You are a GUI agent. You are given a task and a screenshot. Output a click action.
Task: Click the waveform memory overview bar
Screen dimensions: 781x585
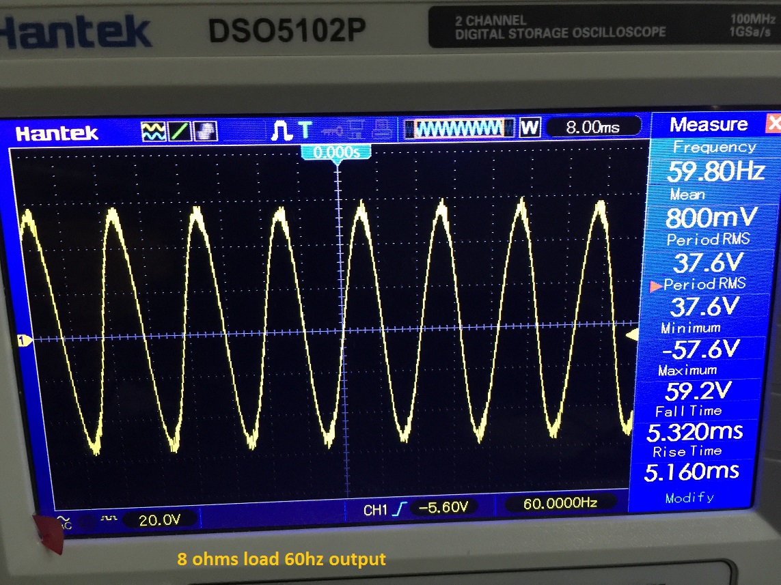(458, 128)
